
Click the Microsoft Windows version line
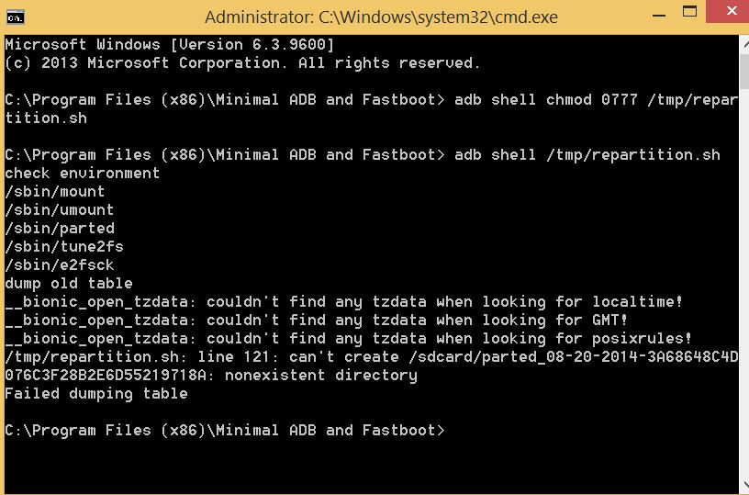[170, 45]
